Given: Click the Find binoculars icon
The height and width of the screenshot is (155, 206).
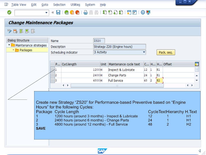Looking at the screenshot, I should 91,13.
